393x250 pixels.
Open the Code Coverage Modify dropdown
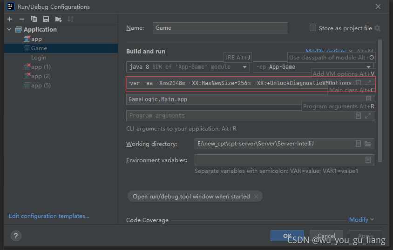[361, 220]
